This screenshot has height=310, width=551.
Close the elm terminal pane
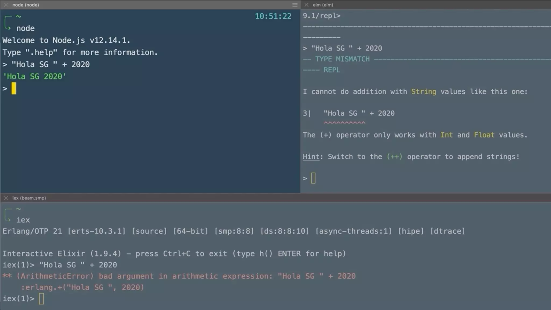(x=306, y=5)
